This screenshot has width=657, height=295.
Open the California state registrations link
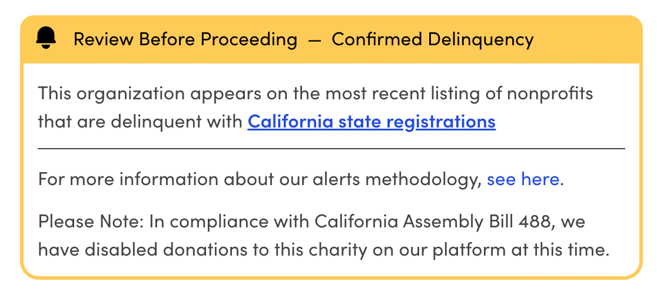tap(371, 122)
